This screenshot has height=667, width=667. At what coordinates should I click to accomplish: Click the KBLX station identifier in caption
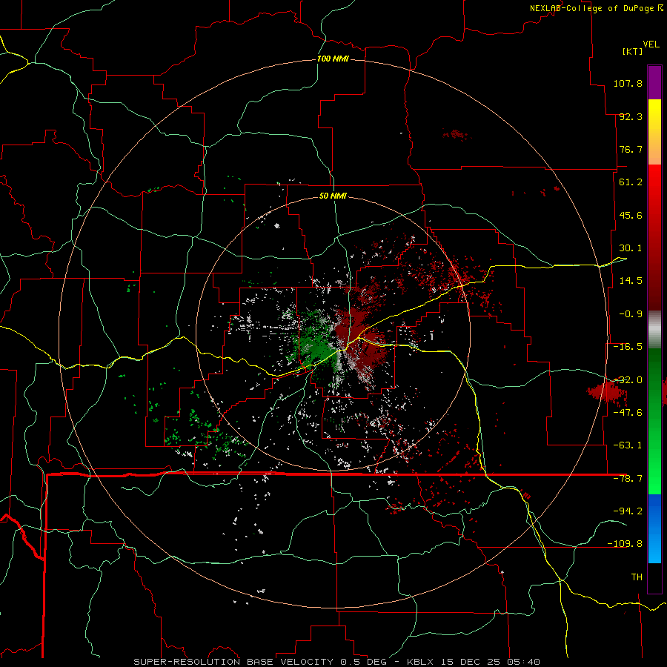pyautogui.click(x=420, y=662)
